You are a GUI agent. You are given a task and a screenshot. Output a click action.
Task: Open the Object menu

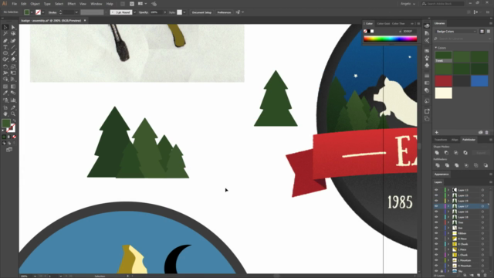[35, 4]
